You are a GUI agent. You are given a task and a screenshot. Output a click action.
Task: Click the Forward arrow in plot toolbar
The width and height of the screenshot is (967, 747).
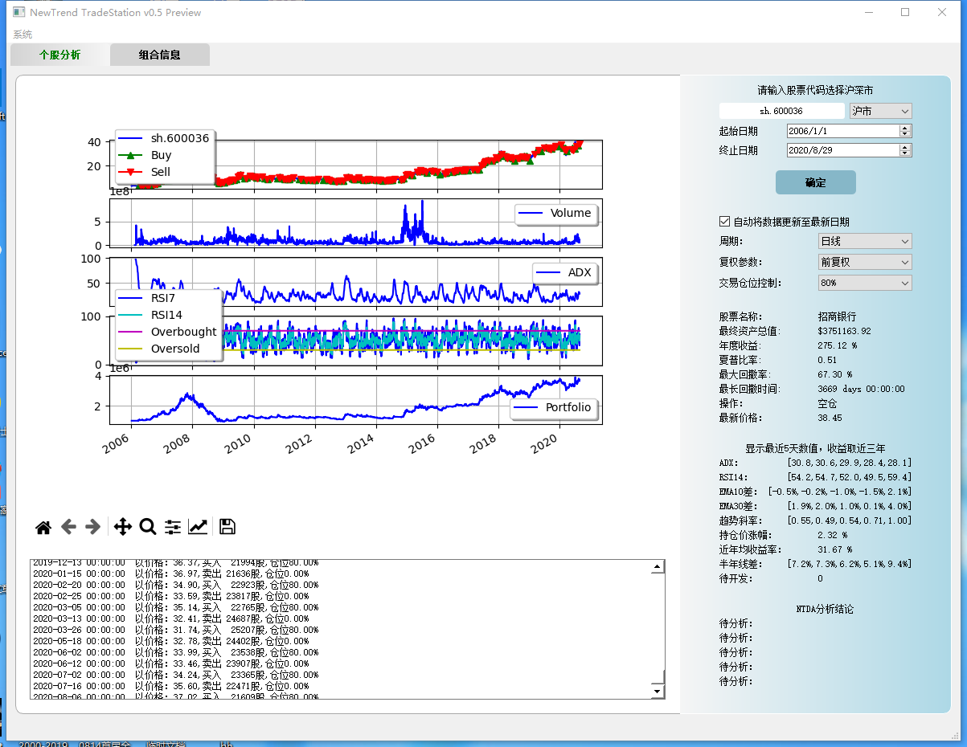coord(93,527)
